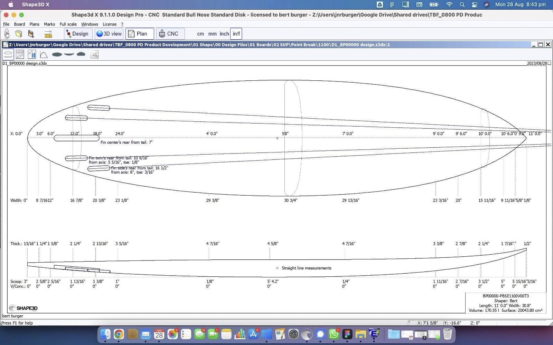Select the grey rocker profile shape icon
The height and width of the screenshot is (345, 553).
[x=69, y=54]
